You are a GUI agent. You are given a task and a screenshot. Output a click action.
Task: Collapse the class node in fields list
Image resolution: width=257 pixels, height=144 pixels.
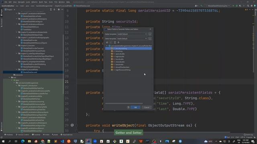pos(107,46)
